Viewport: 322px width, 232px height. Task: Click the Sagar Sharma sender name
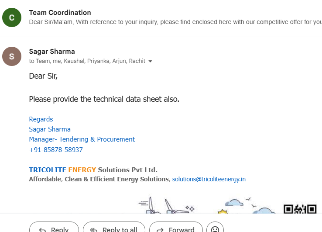click(x=52, y=52)
